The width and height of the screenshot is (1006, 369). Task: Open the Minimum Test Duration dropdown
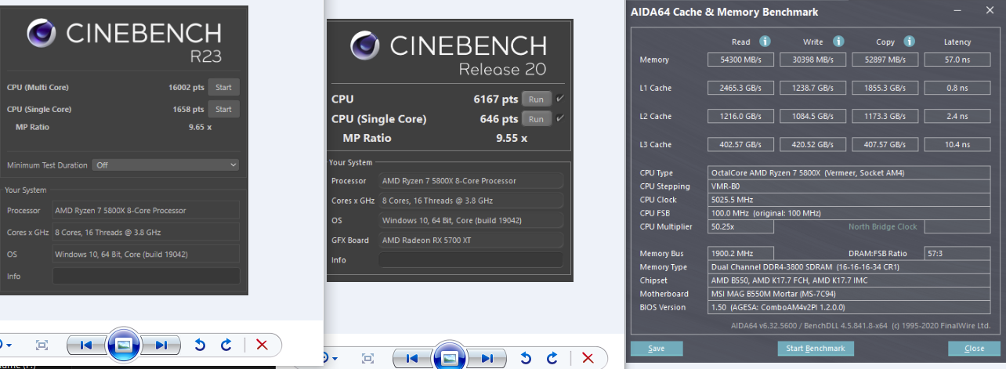tap(165, 165)
